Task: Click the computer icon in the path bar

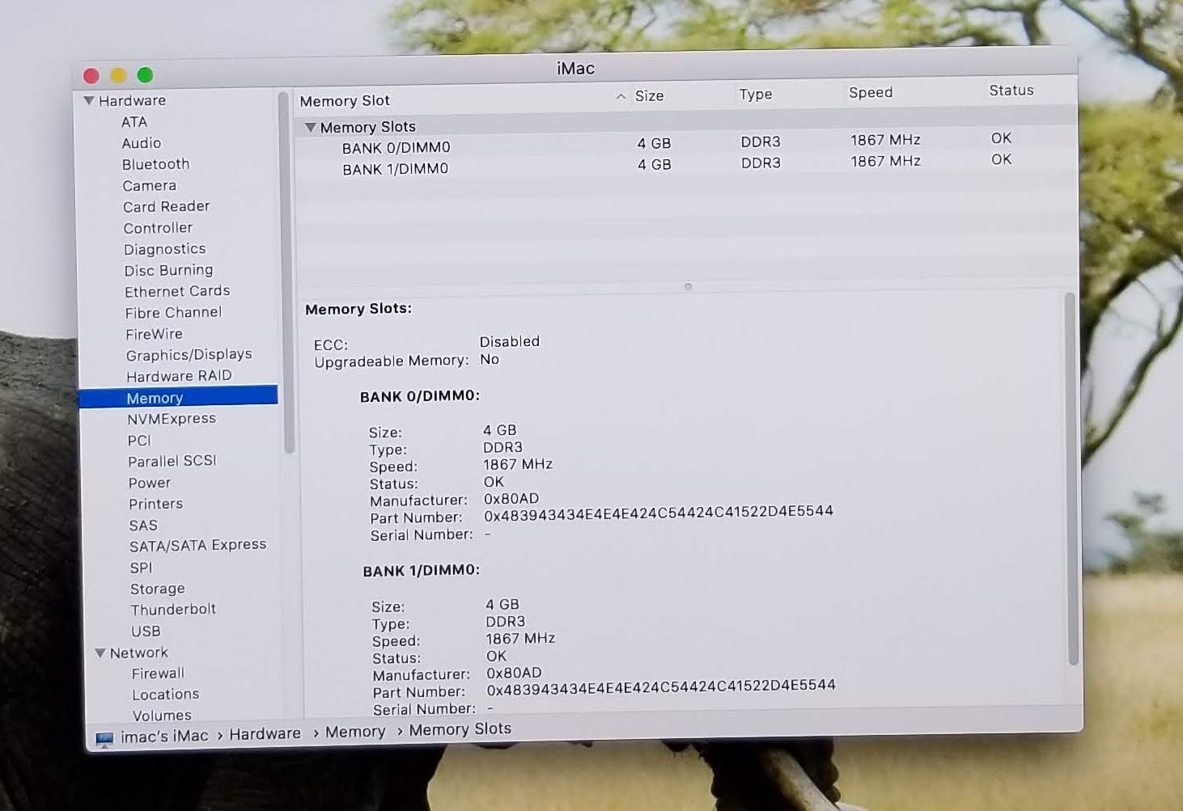Action: (104, 739)
